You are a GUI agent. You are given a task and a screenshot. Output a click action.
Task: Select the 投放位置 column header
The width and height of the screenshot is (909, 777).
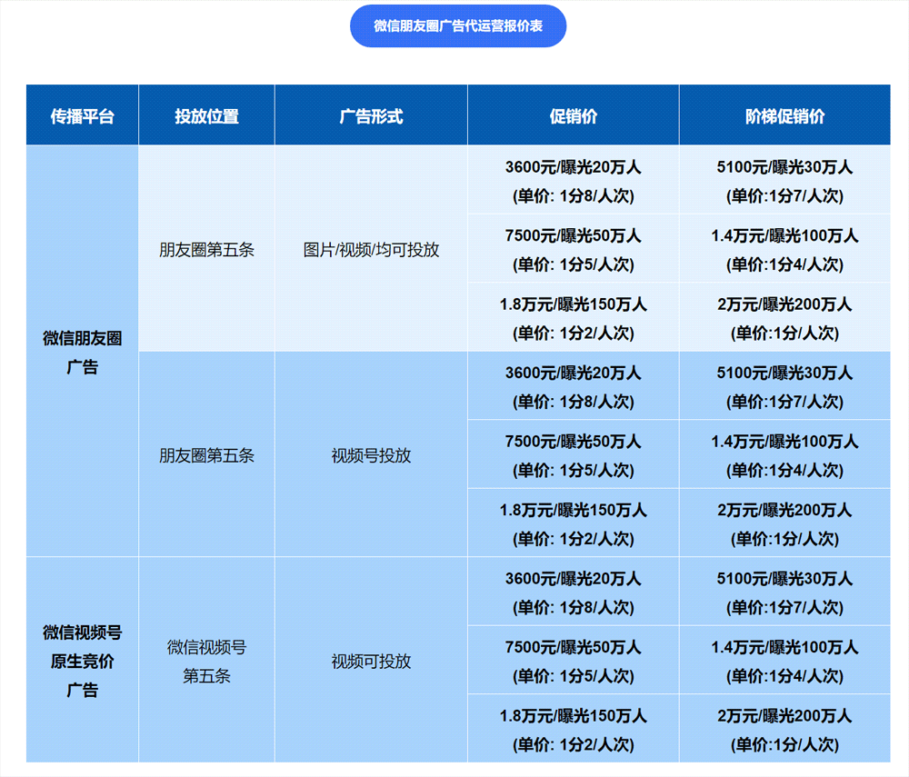pyautogui.click(x=207, y=116)
